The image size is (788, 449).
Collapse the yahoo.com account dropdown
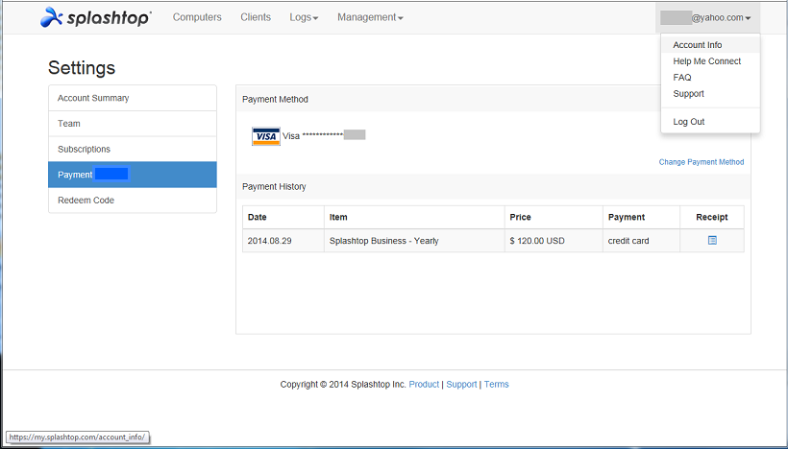tap(707, 17)
